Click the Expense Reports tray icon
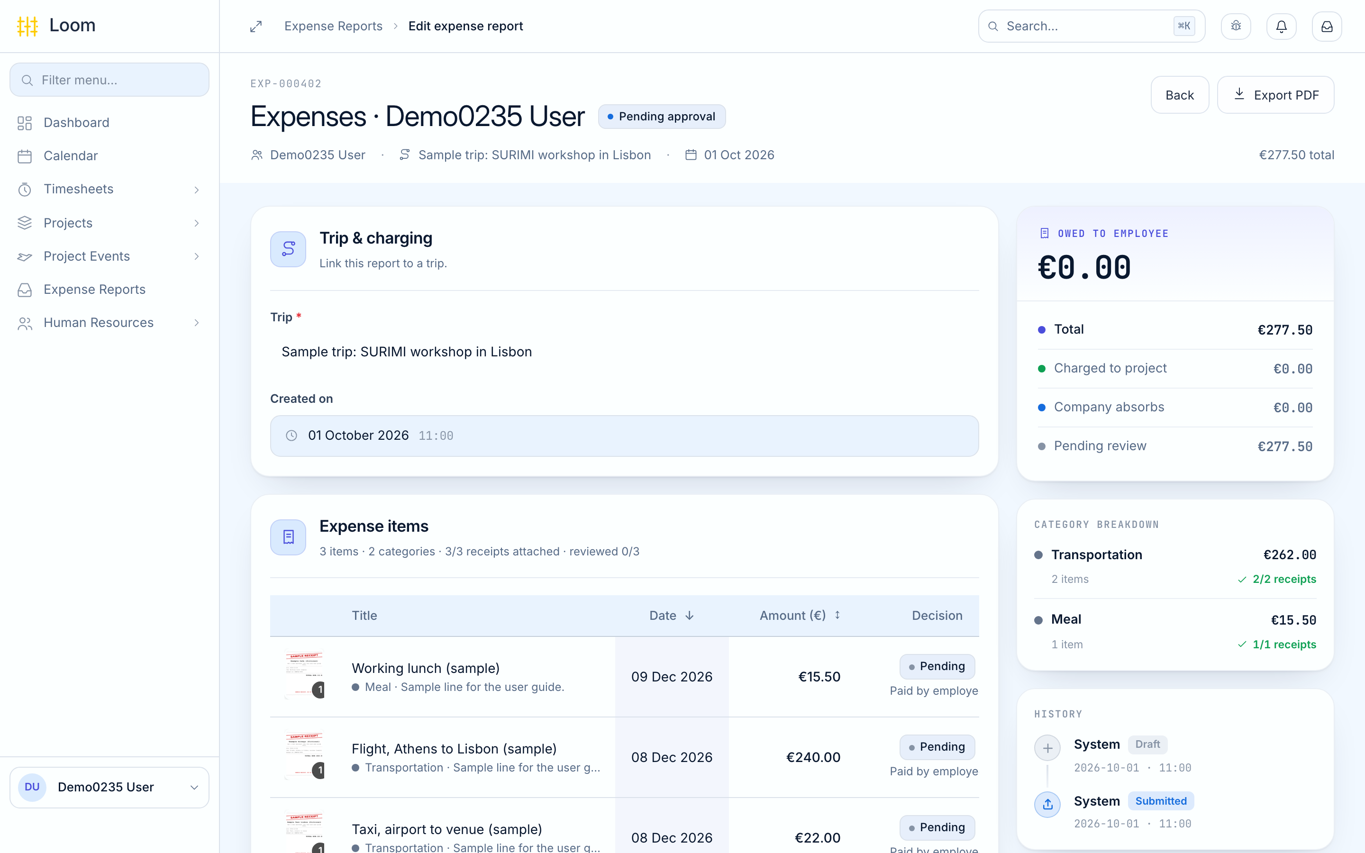Screen dimensions: 1365x853 tap(25, 290)
